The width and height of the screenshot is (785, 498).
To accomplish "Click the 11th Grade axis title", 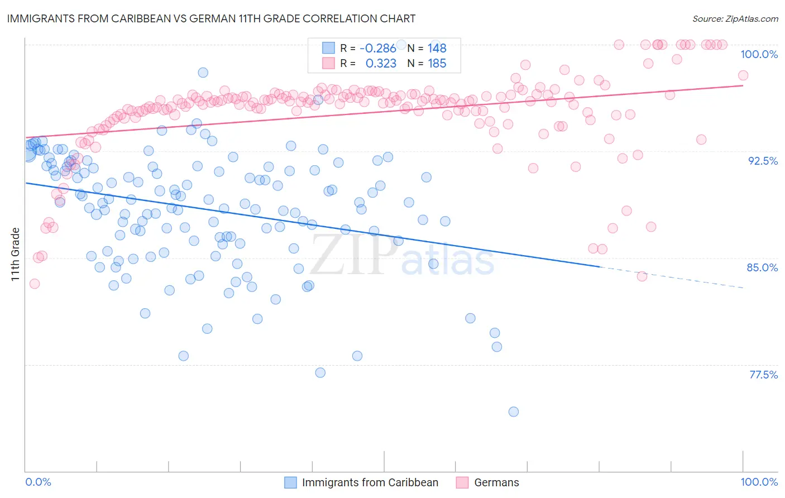I will (x=16, y=254).
